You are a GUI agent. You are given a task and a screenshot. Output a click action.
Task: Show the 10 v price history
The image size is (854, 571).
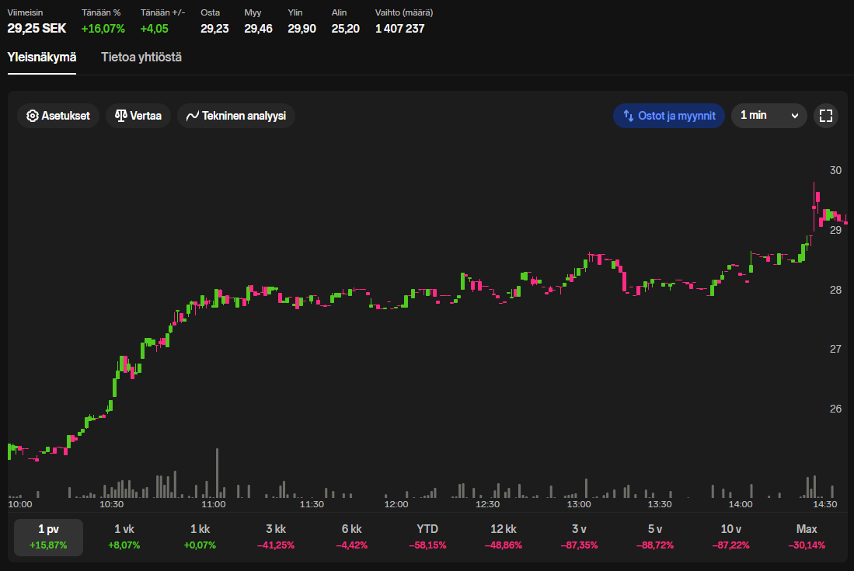pyautogui.click(x=730, y=537)
